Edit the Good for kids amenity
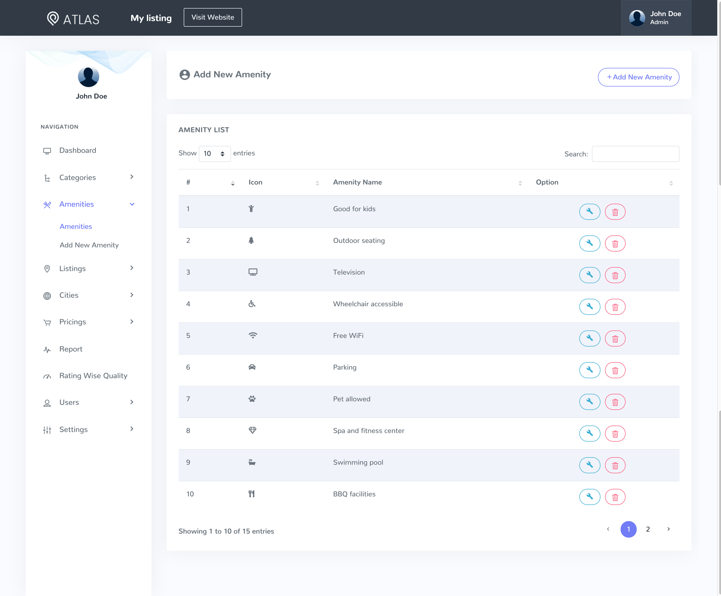Viewport: 721px width, 596px height. tap(589, 212)
